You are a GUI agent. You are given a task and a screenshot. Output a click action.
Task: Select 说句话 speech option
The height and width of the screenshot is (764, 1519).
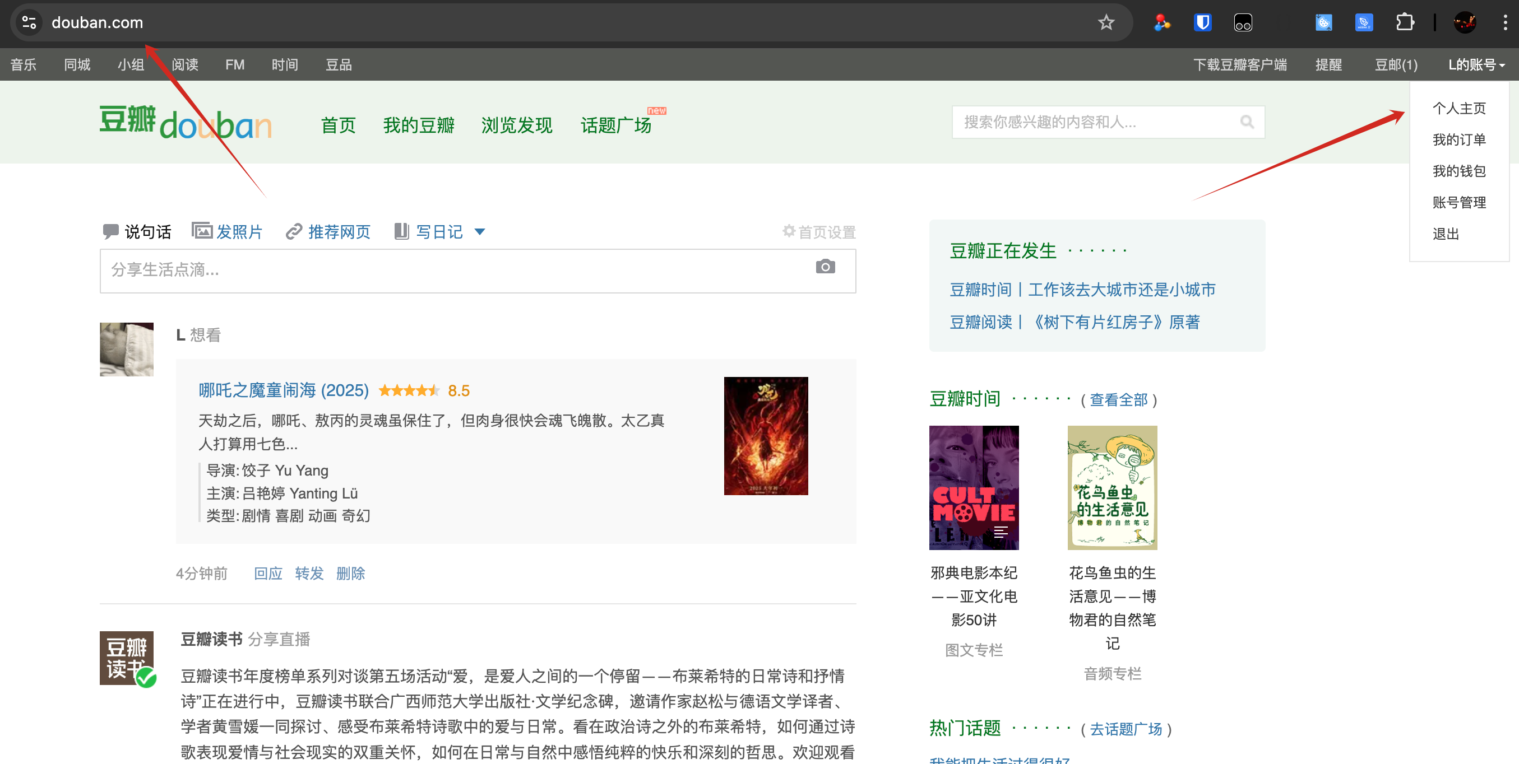pyautogui.click(x=137, y=231)
